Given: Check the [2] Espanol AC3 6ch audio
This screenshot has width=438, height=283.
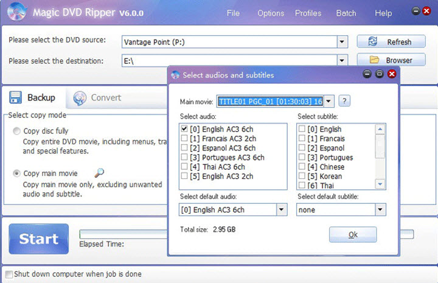Looking at the screenshot, I should (184, 147).
